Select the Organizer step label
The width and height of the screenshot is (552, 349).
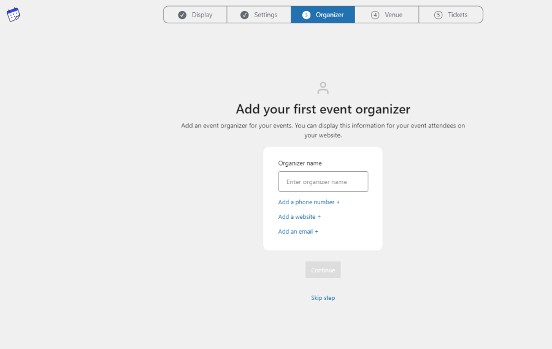[x=329, y=15]
